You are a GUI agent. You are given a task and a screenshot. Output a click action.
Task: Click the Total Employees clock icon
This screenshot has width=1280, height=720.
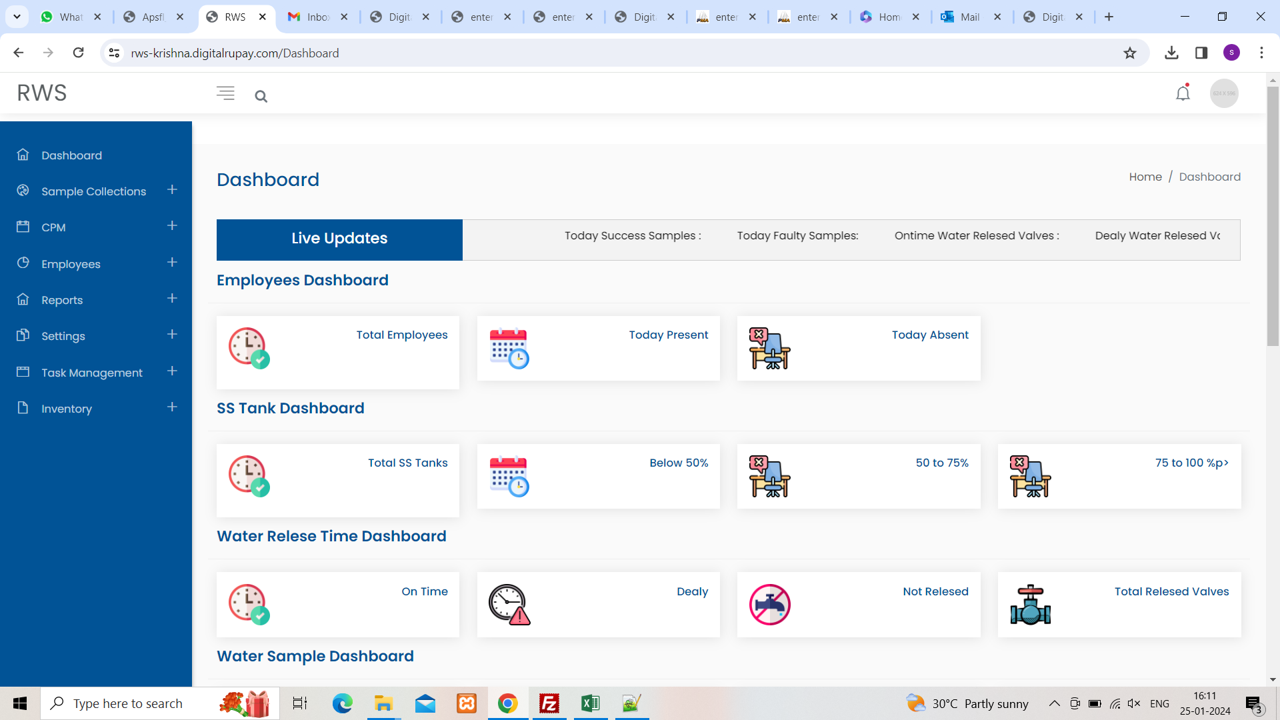(249, 347)
